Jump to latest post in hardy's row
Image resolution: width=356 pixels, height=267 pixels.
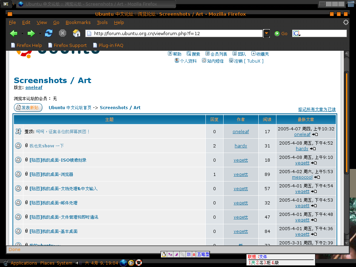[313, 149]
